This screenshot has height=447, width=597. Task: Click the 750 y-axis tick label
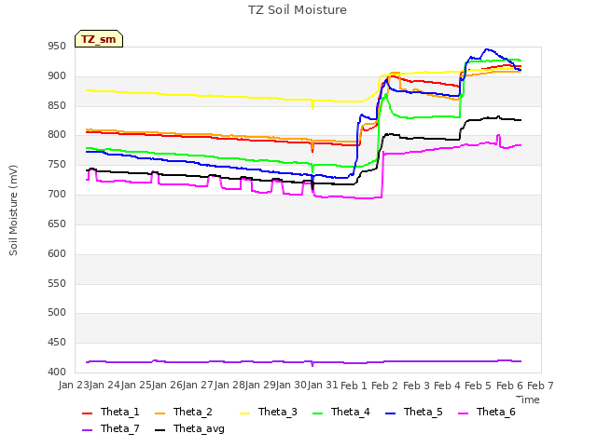pos(57,165)
